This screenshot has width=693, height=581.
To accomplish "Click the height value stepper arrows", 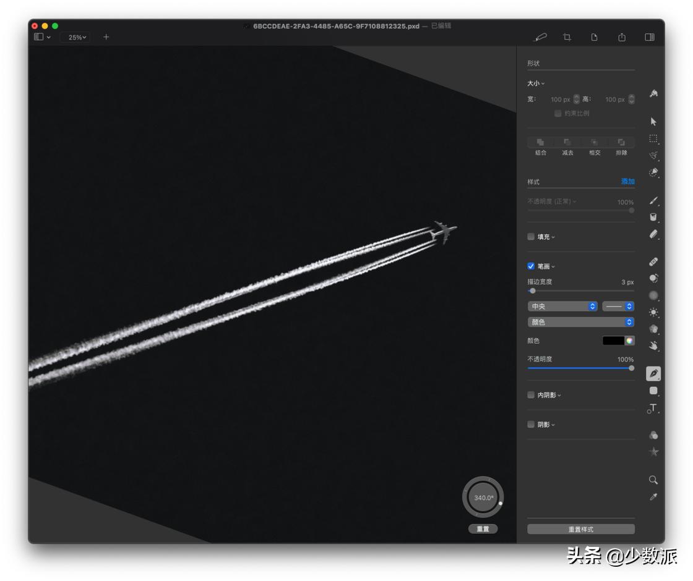I will click(x=632, y=100).
